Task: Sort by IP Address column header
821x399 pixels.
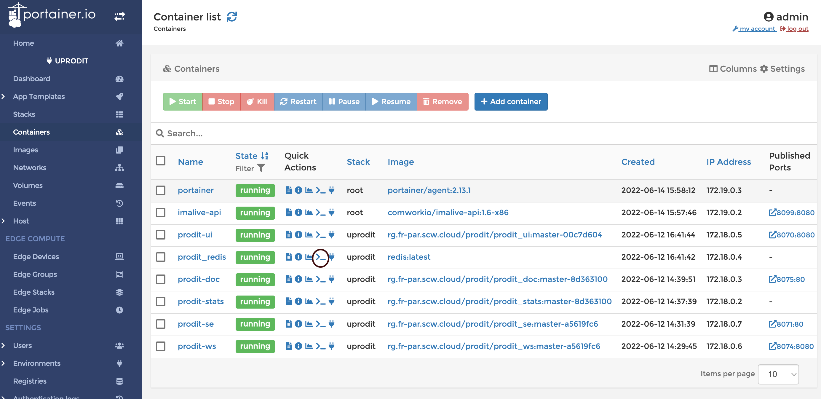Action: pos(729,162)
